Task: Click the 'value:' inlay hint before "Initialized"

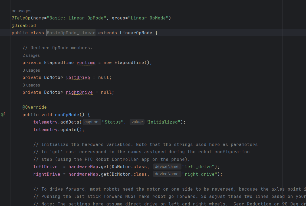Action: pos(137,122)
